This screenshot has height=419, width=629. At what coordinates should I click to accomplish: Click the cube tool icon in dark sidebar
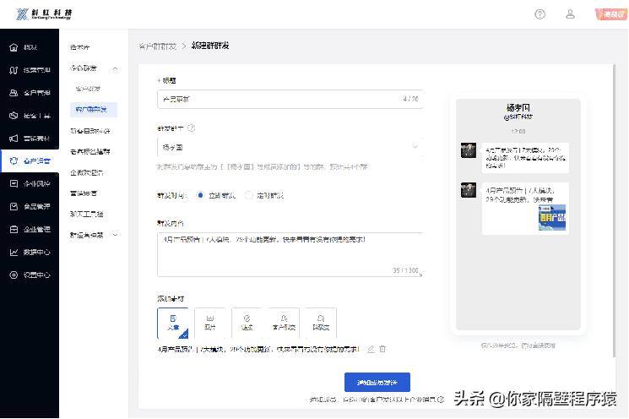pos(14,116)
